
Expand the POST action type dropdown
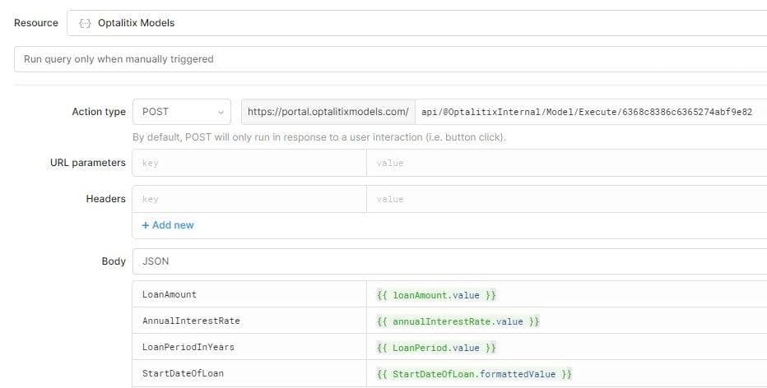tap(182, 112)
